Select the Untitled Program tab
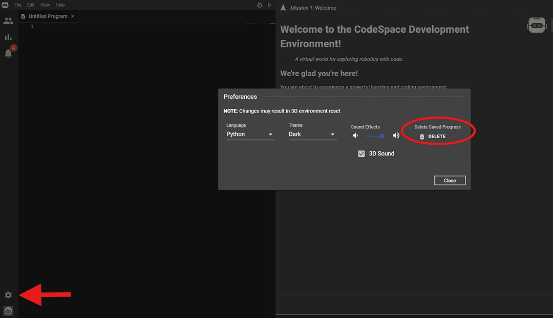This screenshot has width=553, height=318. 48,16
